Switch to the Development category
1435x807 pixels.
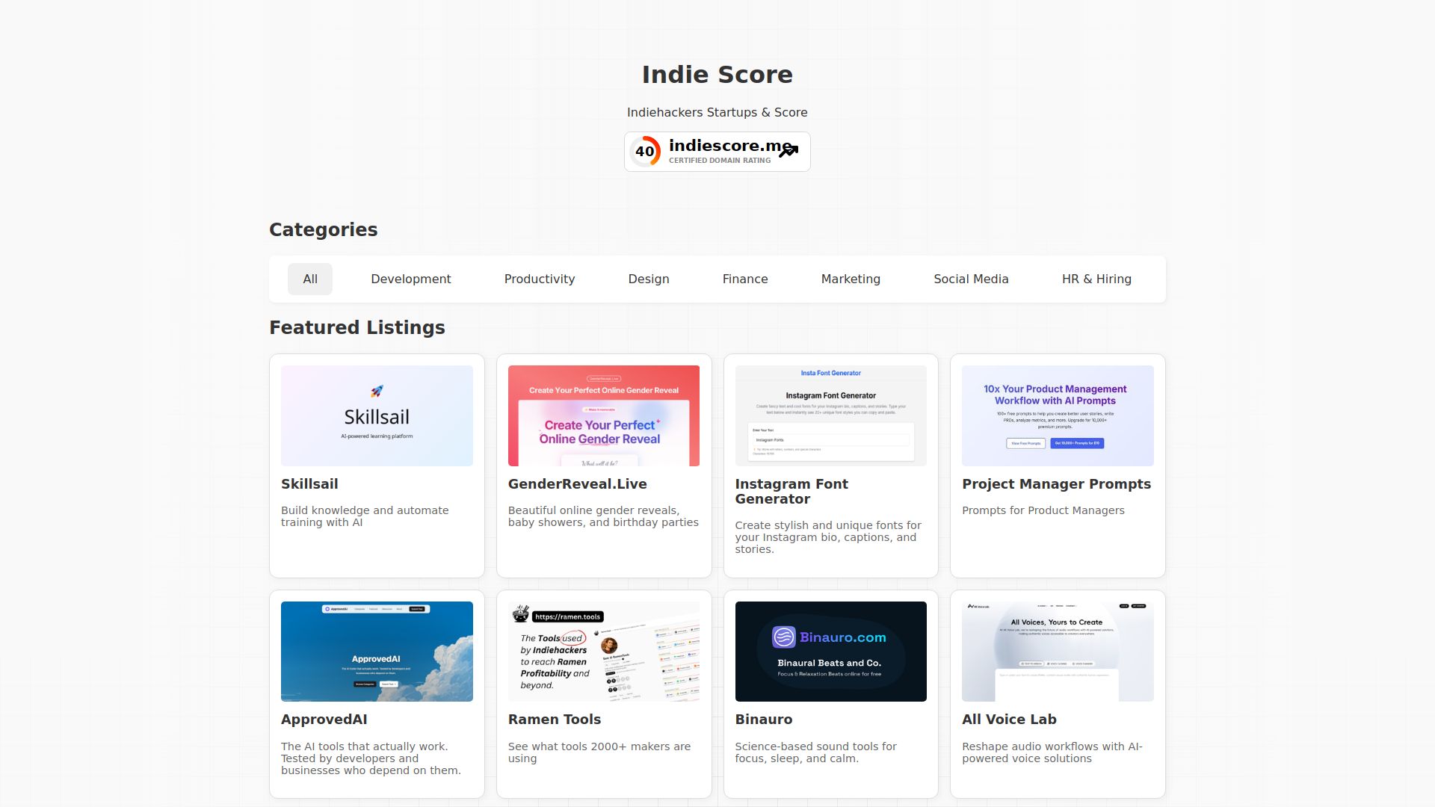pyautogui.click(x=410, y=279)
